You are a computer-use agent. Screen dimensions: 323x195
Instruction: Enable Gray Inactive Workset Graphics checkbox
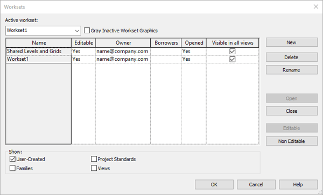(87, 31)
